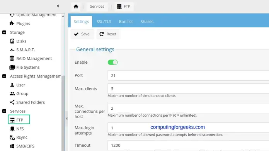
Task: Open S.M.A.R.T. label in the sidebar
Action: pos(26,50)
